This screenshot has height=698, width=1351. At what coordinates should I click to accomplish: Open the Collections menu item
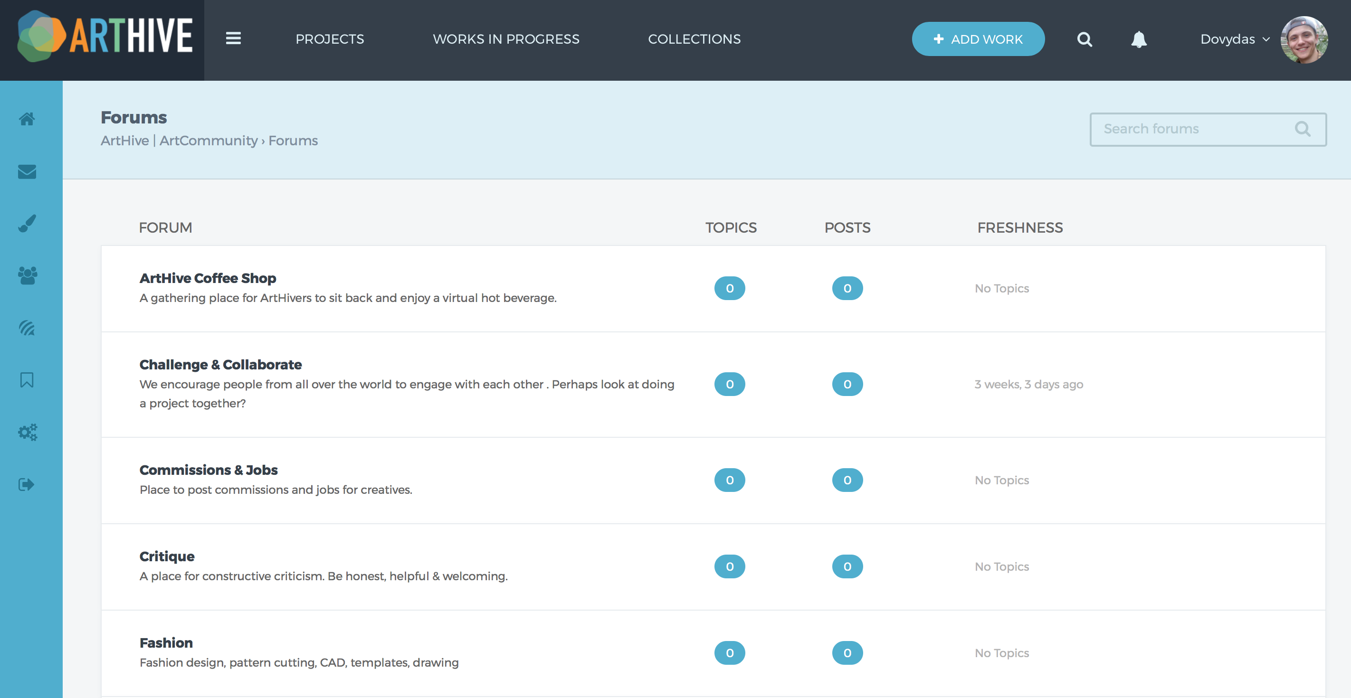[694, 39]
